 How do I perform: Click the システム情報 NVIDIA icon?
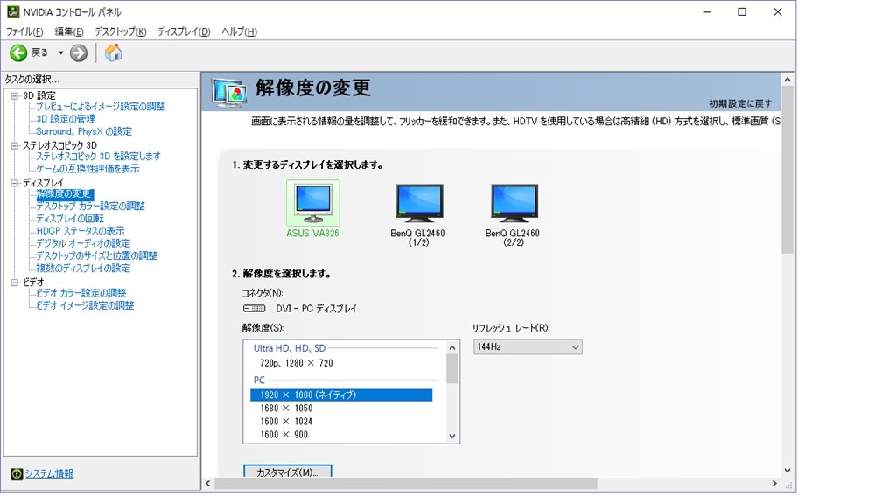[x=17, y=473]
